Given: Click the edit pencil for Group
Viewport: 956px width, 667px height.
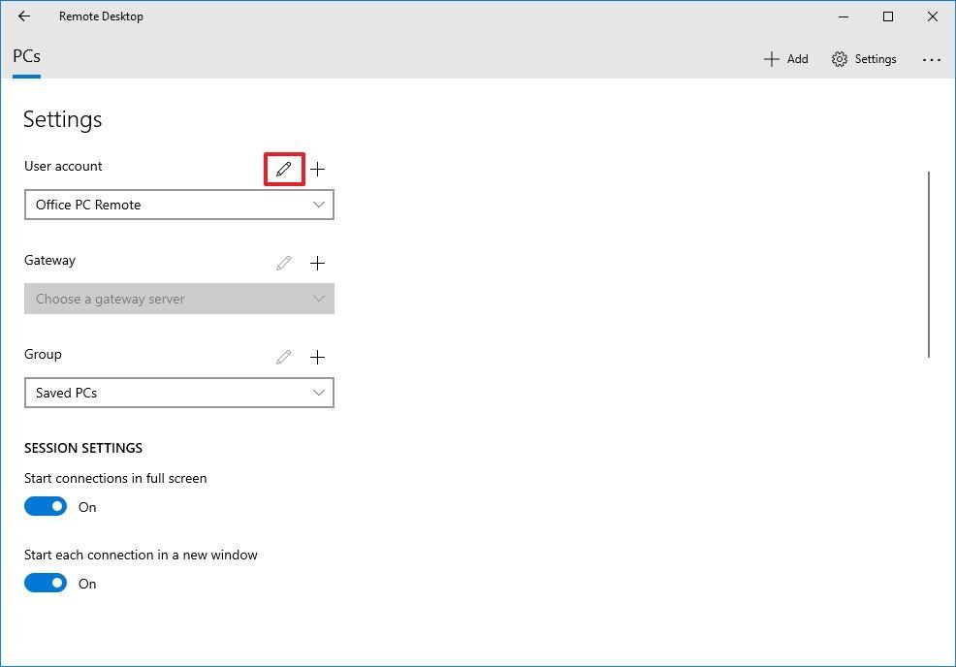Looking at the screenshot, I should 282,357.
